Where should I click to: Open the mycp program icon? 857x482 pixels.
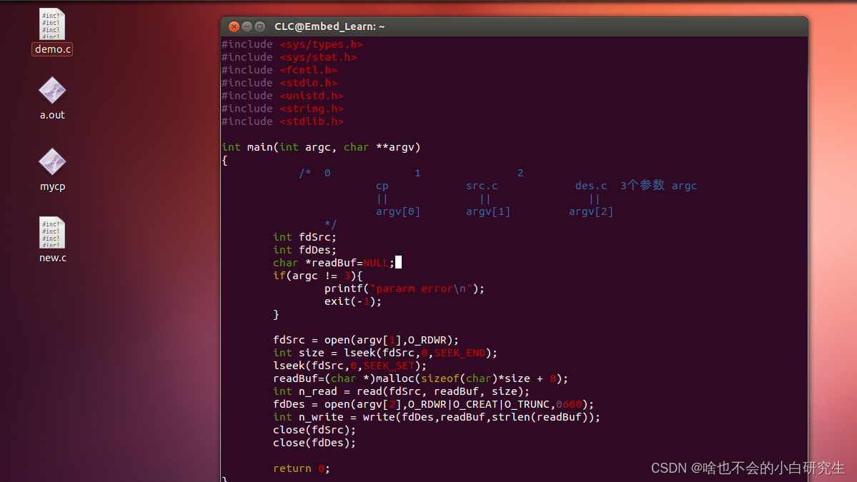click(51, 163)
